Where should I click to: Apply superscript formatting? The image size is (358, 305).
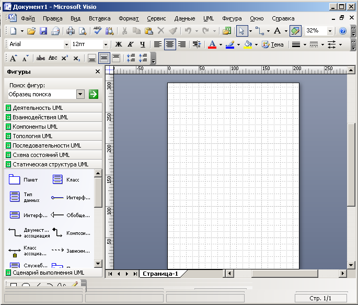click(x=65, y=58)
